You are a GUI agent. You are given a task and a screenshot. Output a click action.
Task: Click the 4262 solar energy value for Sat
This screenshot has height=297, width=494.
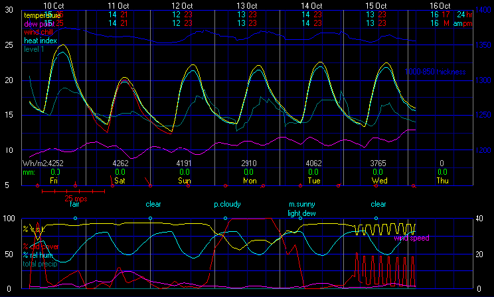click(x=120, y=163)
